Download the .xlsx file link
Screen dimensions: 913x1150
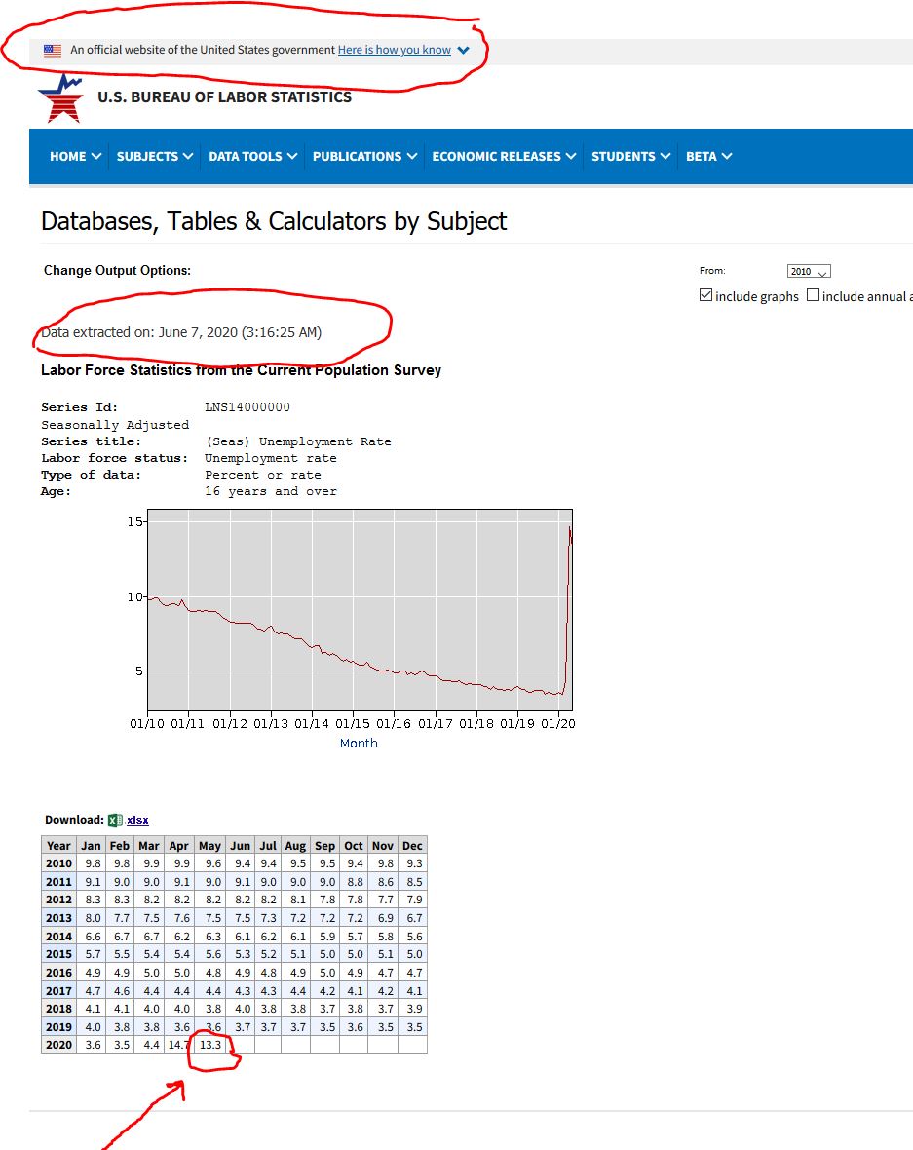click(137, 820)
